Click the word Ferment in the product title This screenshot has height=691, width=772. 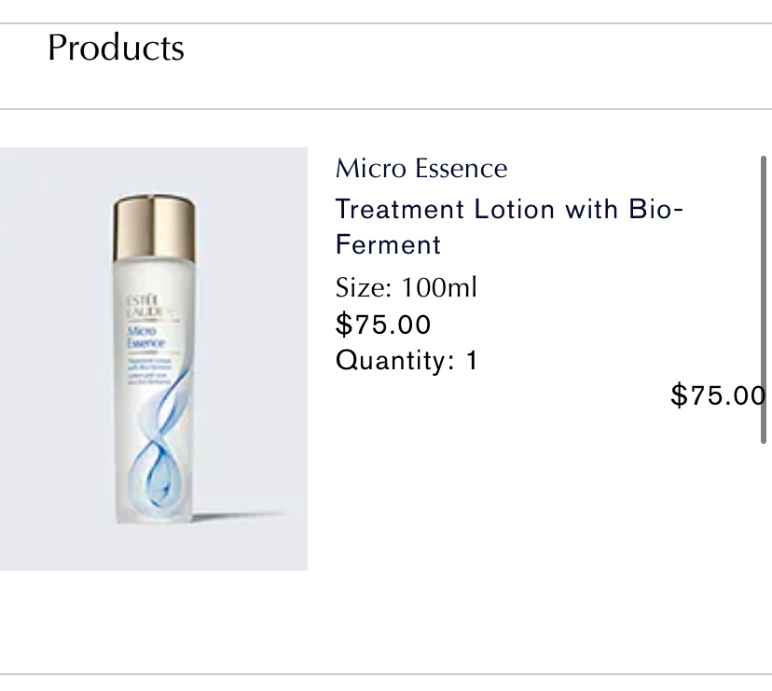[388, 245]
